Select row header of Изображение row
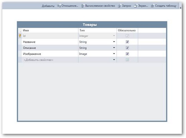 20,54
